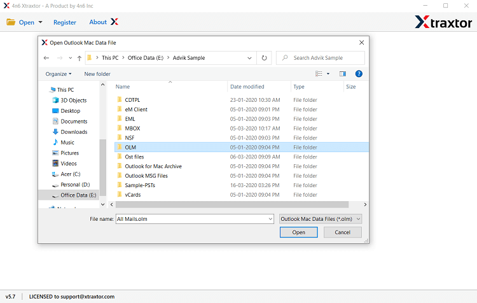Select Personal (D:) drive in the navigation pane
This screenshot has height=303, width=477.
pos(75,185)
